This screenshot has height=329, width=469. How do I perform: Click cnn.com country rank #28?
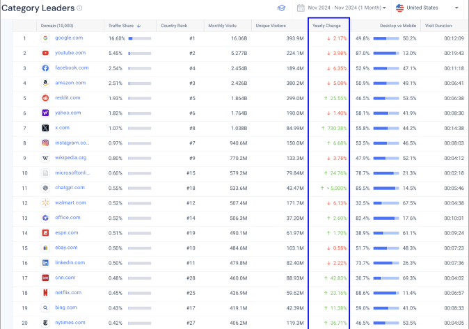191,278
